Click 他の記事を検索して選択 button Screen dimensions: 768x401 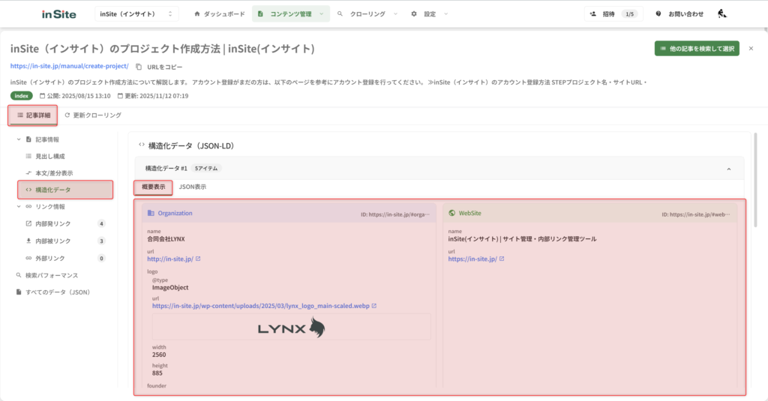[x=697, y=49]
